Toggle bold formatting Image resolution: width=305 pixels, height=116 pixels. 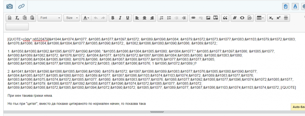(113, 18)
